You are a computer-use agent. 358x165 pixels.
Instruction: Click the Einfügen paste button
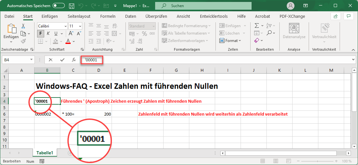(11, 33)
